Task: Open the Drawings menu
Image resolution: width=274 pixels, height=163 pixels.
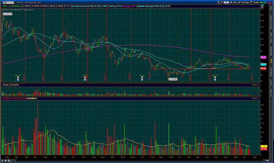Action: [x=244, y=2]
